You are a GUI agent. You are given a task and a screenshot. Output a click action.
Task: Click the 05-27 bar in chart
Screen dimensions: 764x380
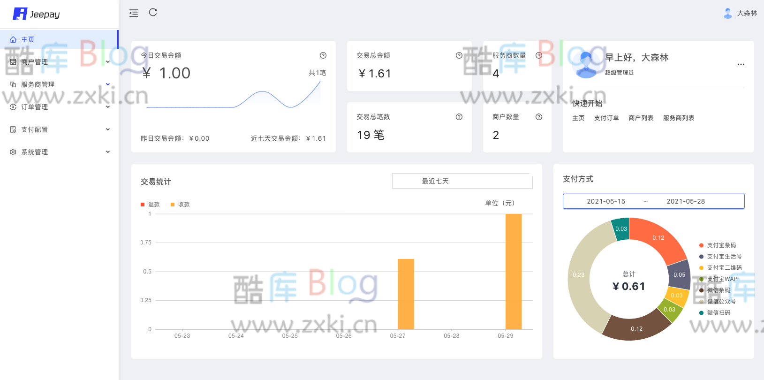coord(406,294)
